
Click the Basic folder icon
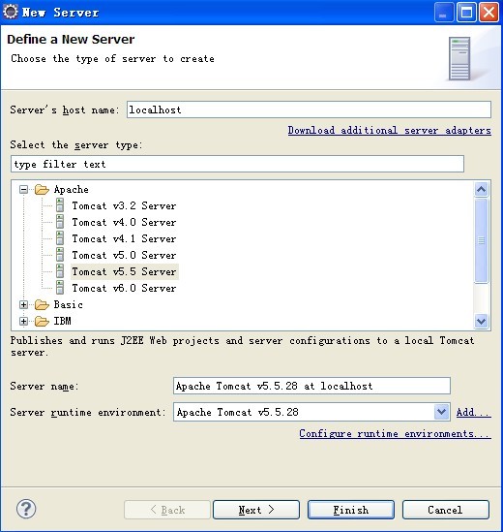pos(42,304)
